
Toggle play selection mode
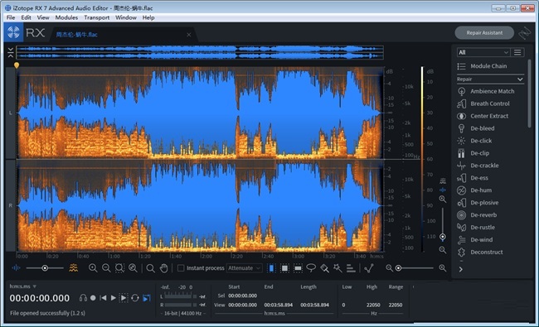tap(124, 298)
